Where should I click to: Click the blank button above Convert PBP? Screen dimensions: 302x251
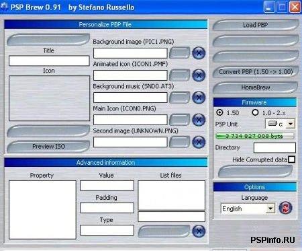[256, 56]
